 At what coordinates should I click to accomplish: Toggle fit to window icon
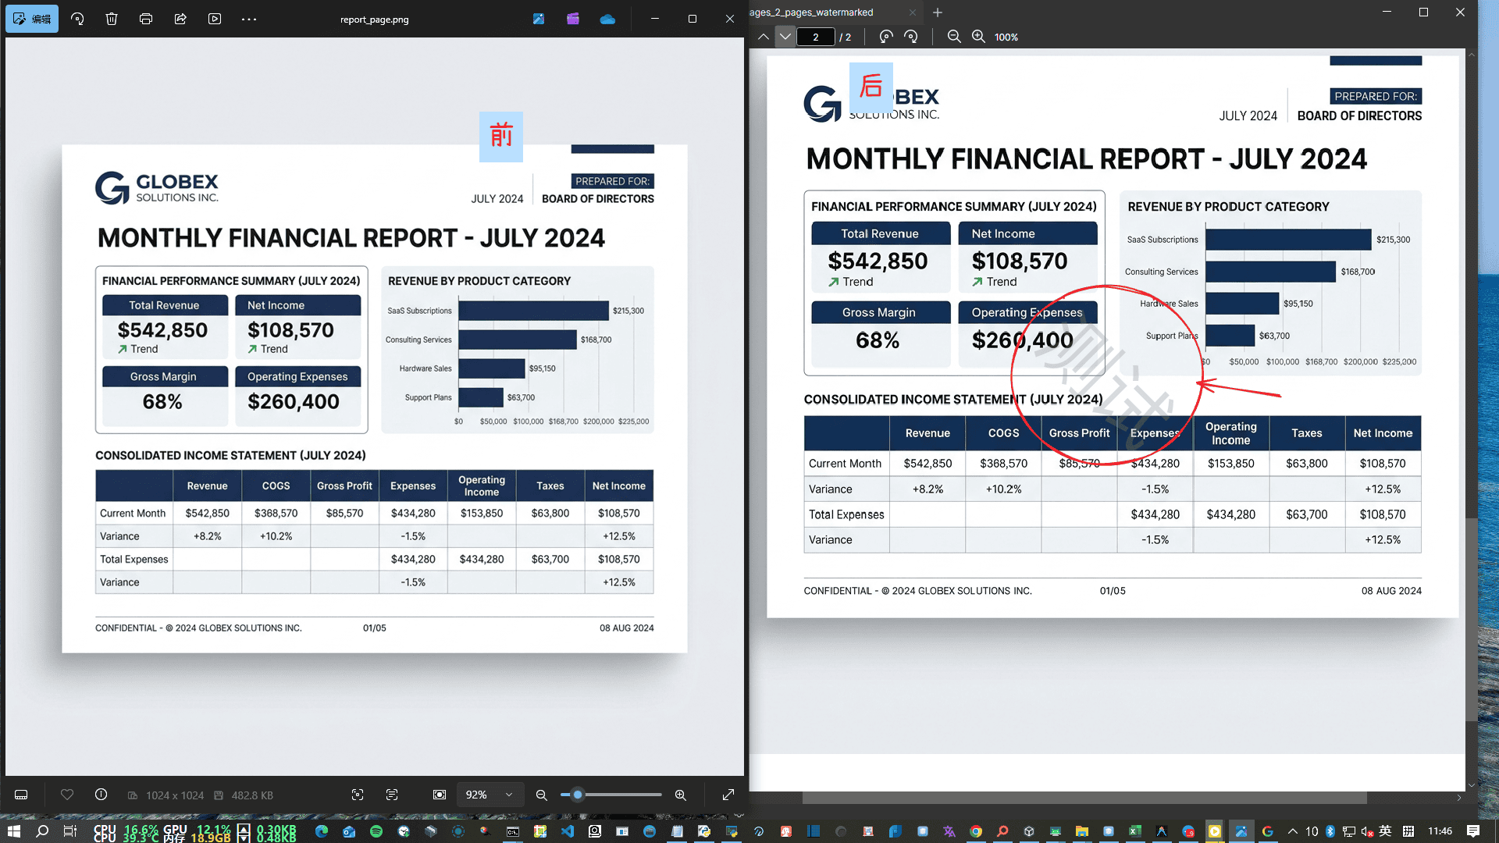(x=440, y=795)
